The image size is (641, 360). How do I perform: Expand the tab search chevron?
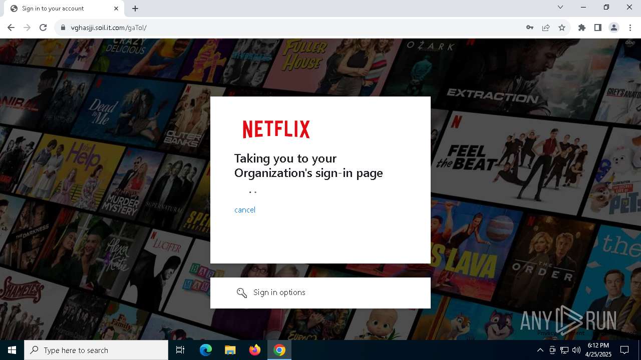(560, 7)
